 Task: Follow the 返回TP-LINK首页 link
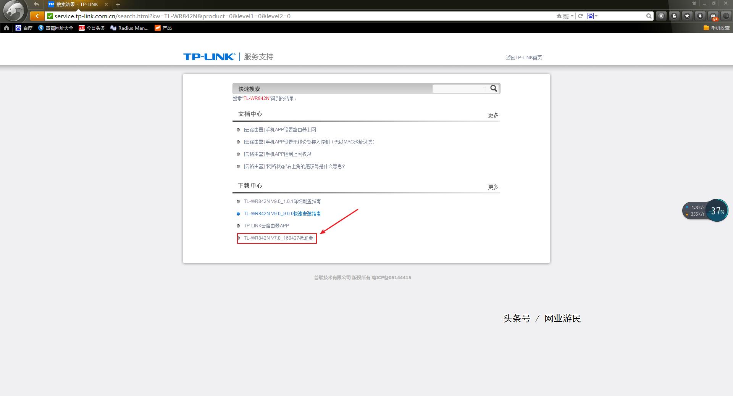[x=524, y=58]
